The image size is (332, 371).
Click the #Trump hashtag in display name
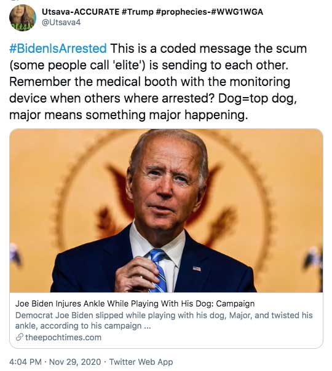[x=138, y=12]
